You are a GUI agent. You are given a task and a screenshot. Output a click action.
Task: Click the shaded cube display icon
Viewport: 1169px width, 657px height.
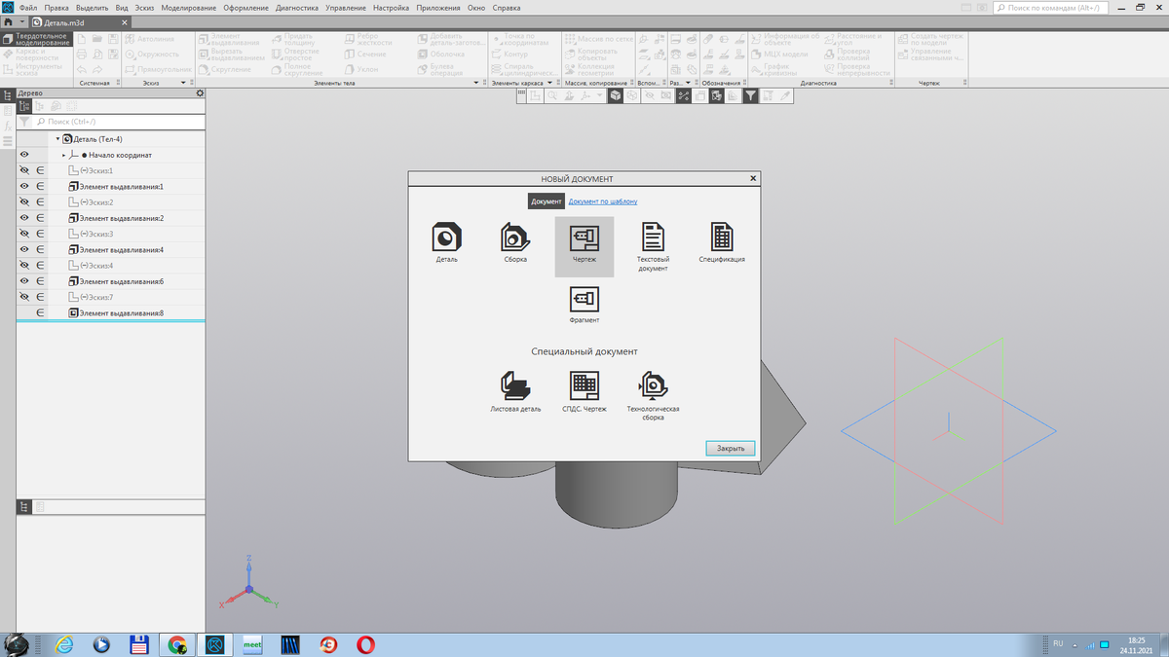tap(616, 96)
